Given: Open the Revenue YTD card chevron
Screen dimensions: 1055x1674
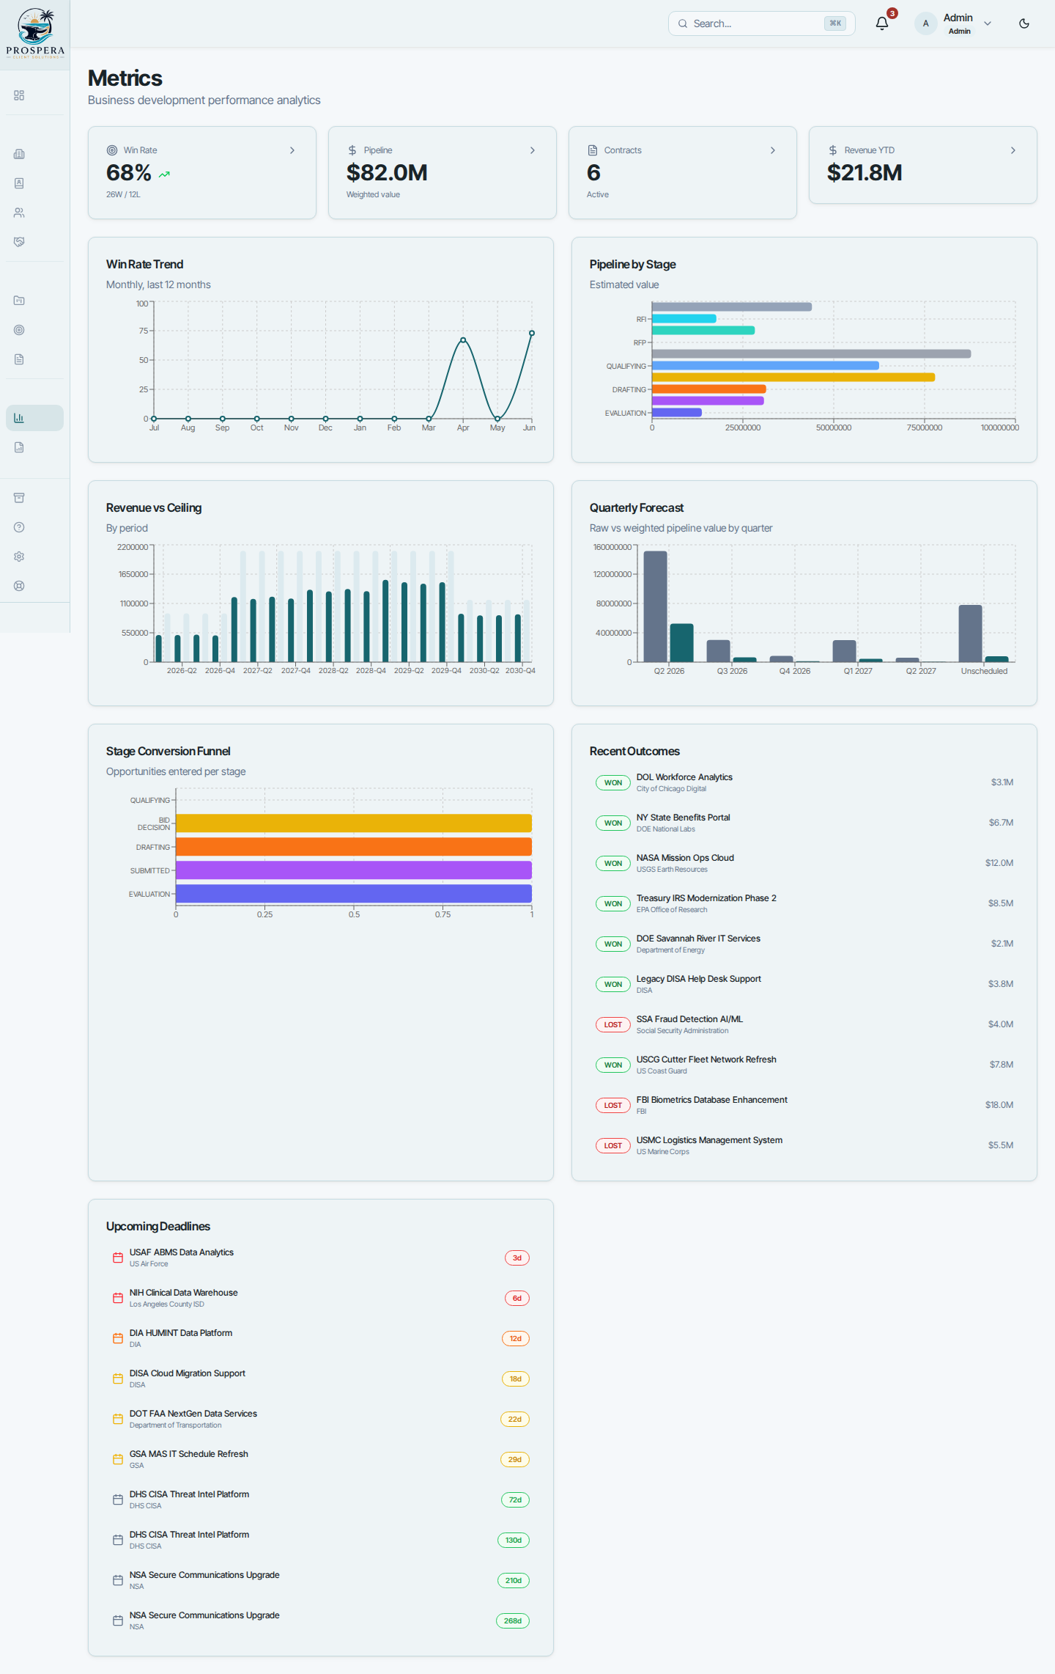Looking at the screenshot, I should pos(1013,150).
